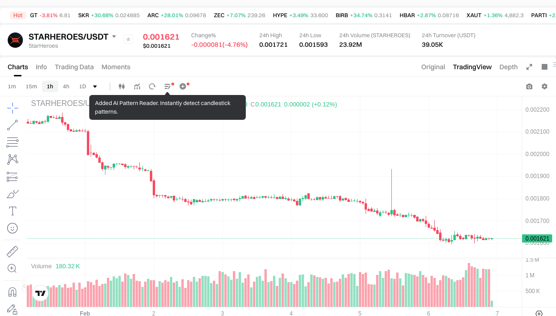556x316 pixels.
Task: Switch to the Trading Data tab
Action: [x=74, y=67]
